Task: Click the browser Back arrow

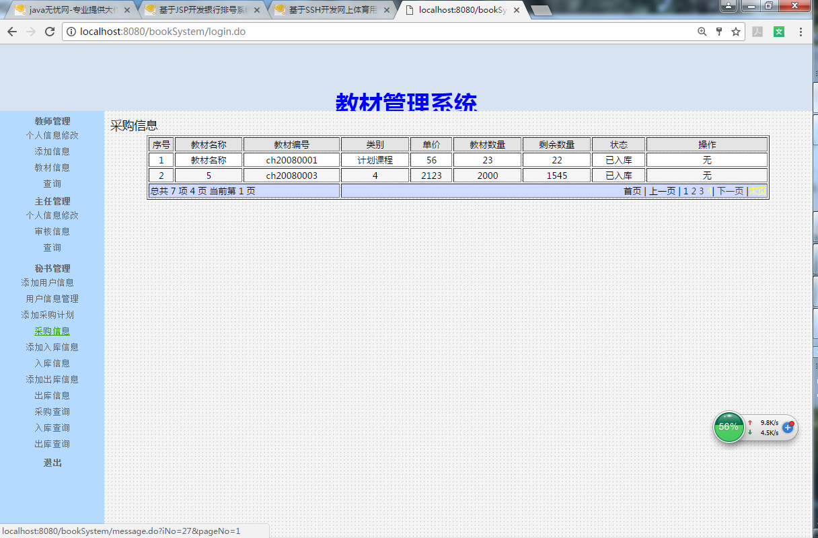Action: click(12, 32)
